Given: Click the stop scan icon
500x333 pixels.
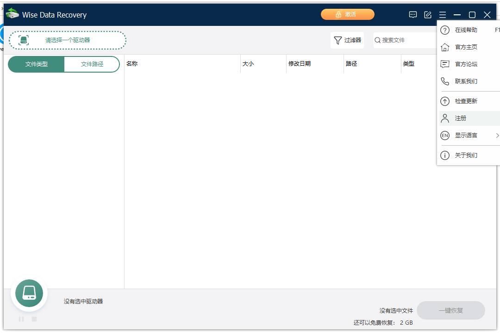Looking at the screenshot, I should pyautogui.click(x=34, y=319).
